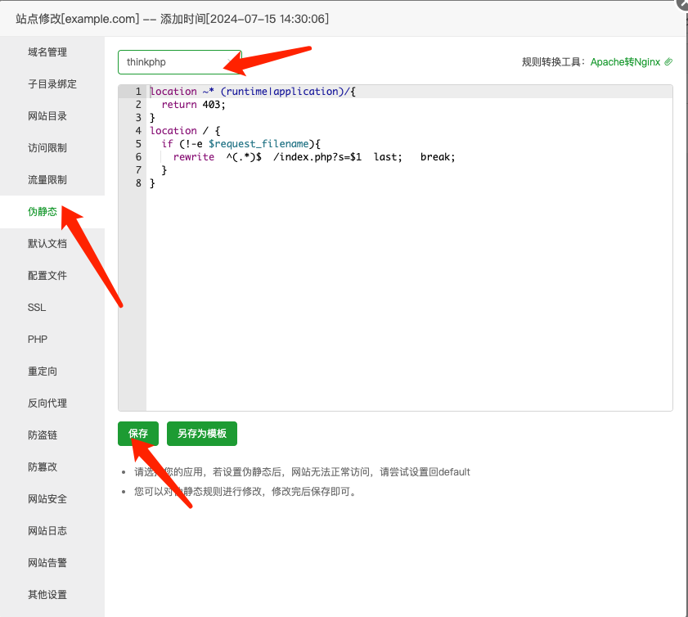Switch to the 域名管理 tab
The image size is (688, 617).
point(47,52)
